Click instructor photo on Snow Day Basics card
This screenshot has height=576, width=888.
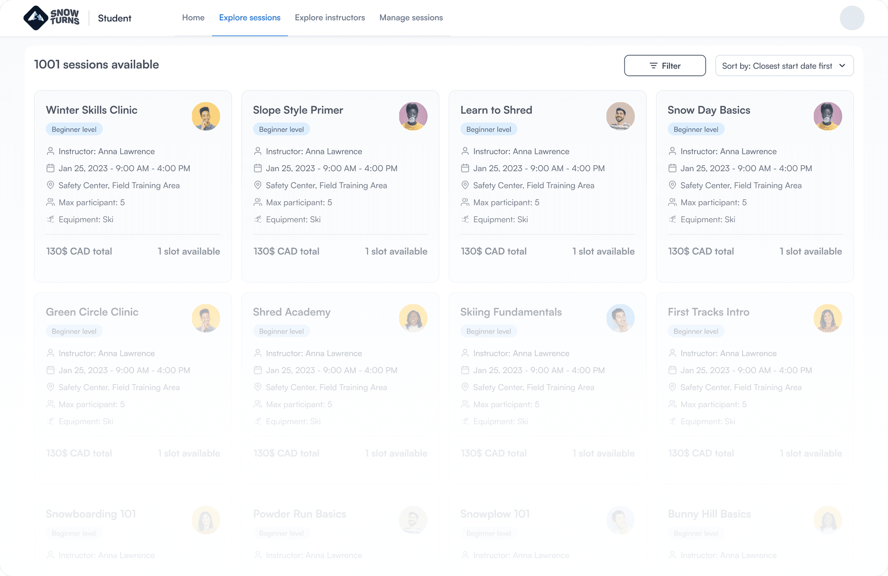827,116
